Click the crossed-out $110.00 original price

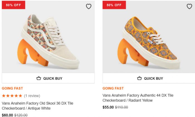click(x=121, y=107)
